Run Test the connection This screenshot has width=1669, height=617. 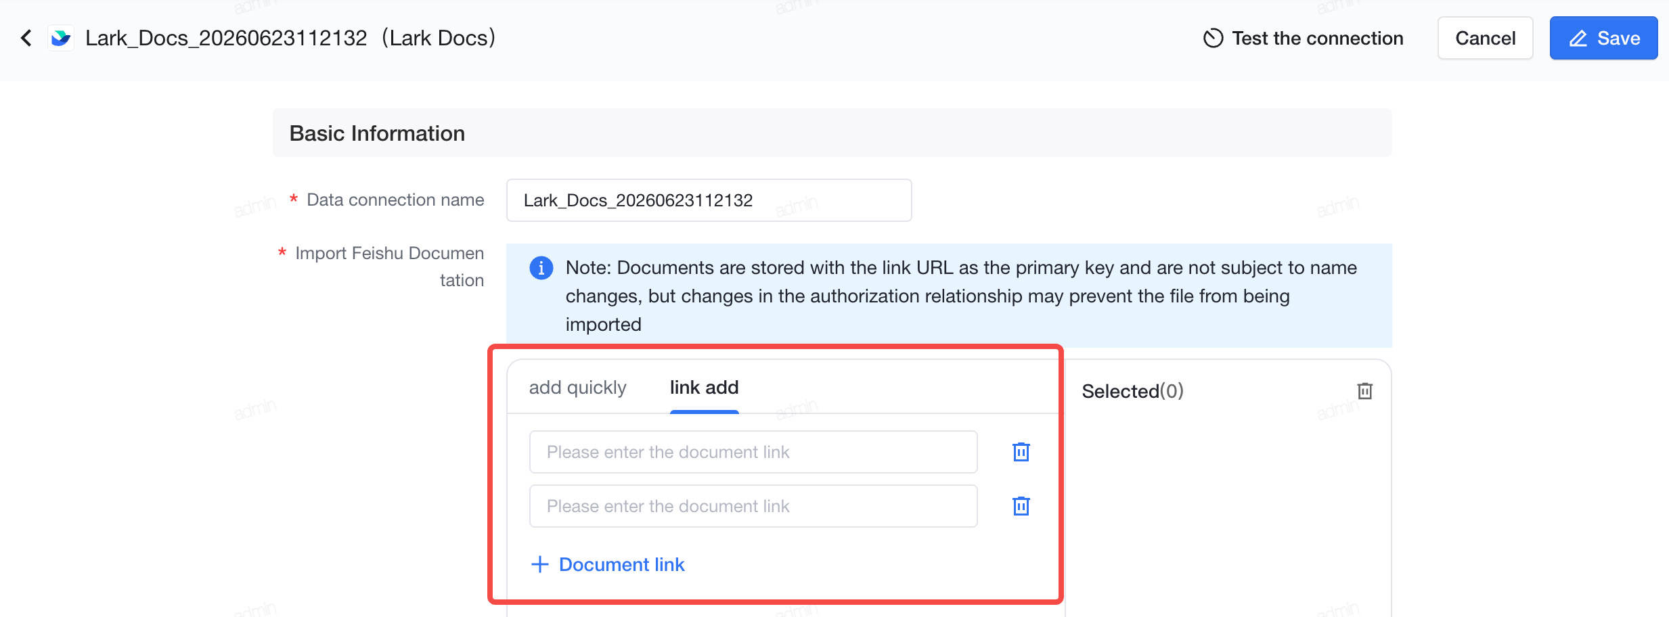(1303, 38)
